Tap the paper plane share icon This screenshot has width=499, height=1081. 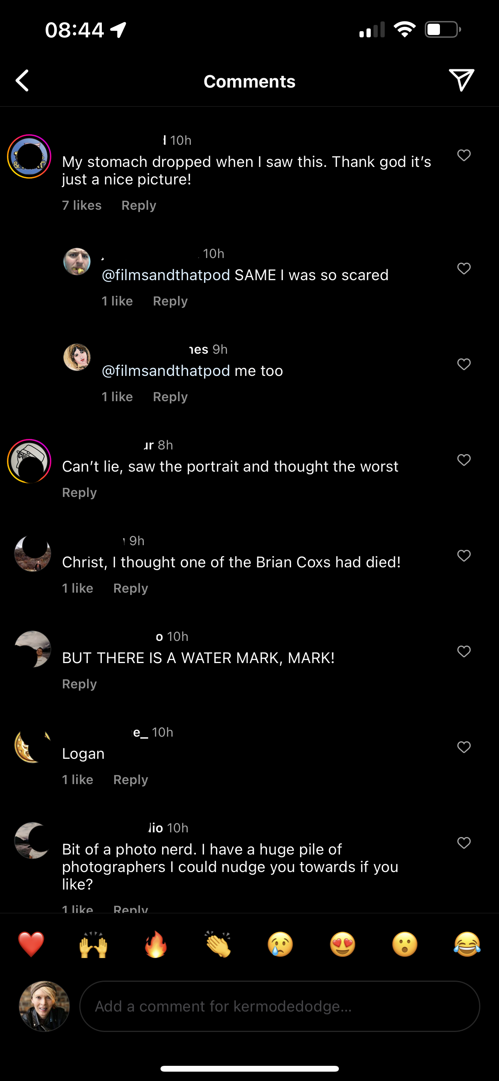pos(461,80)
